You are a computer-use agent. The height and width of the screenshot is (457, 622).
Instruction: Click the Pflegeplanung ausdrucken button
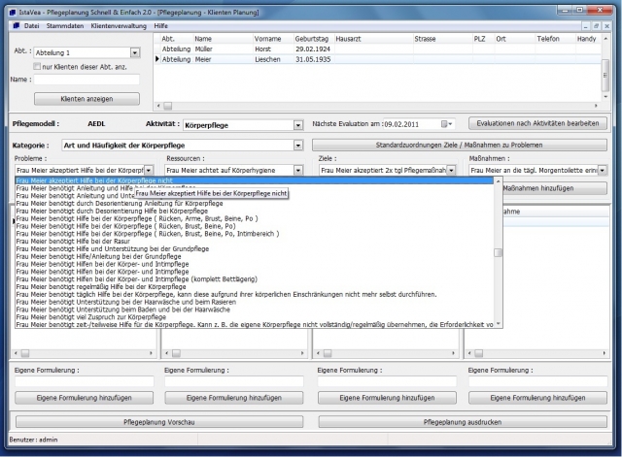point(463,422)
